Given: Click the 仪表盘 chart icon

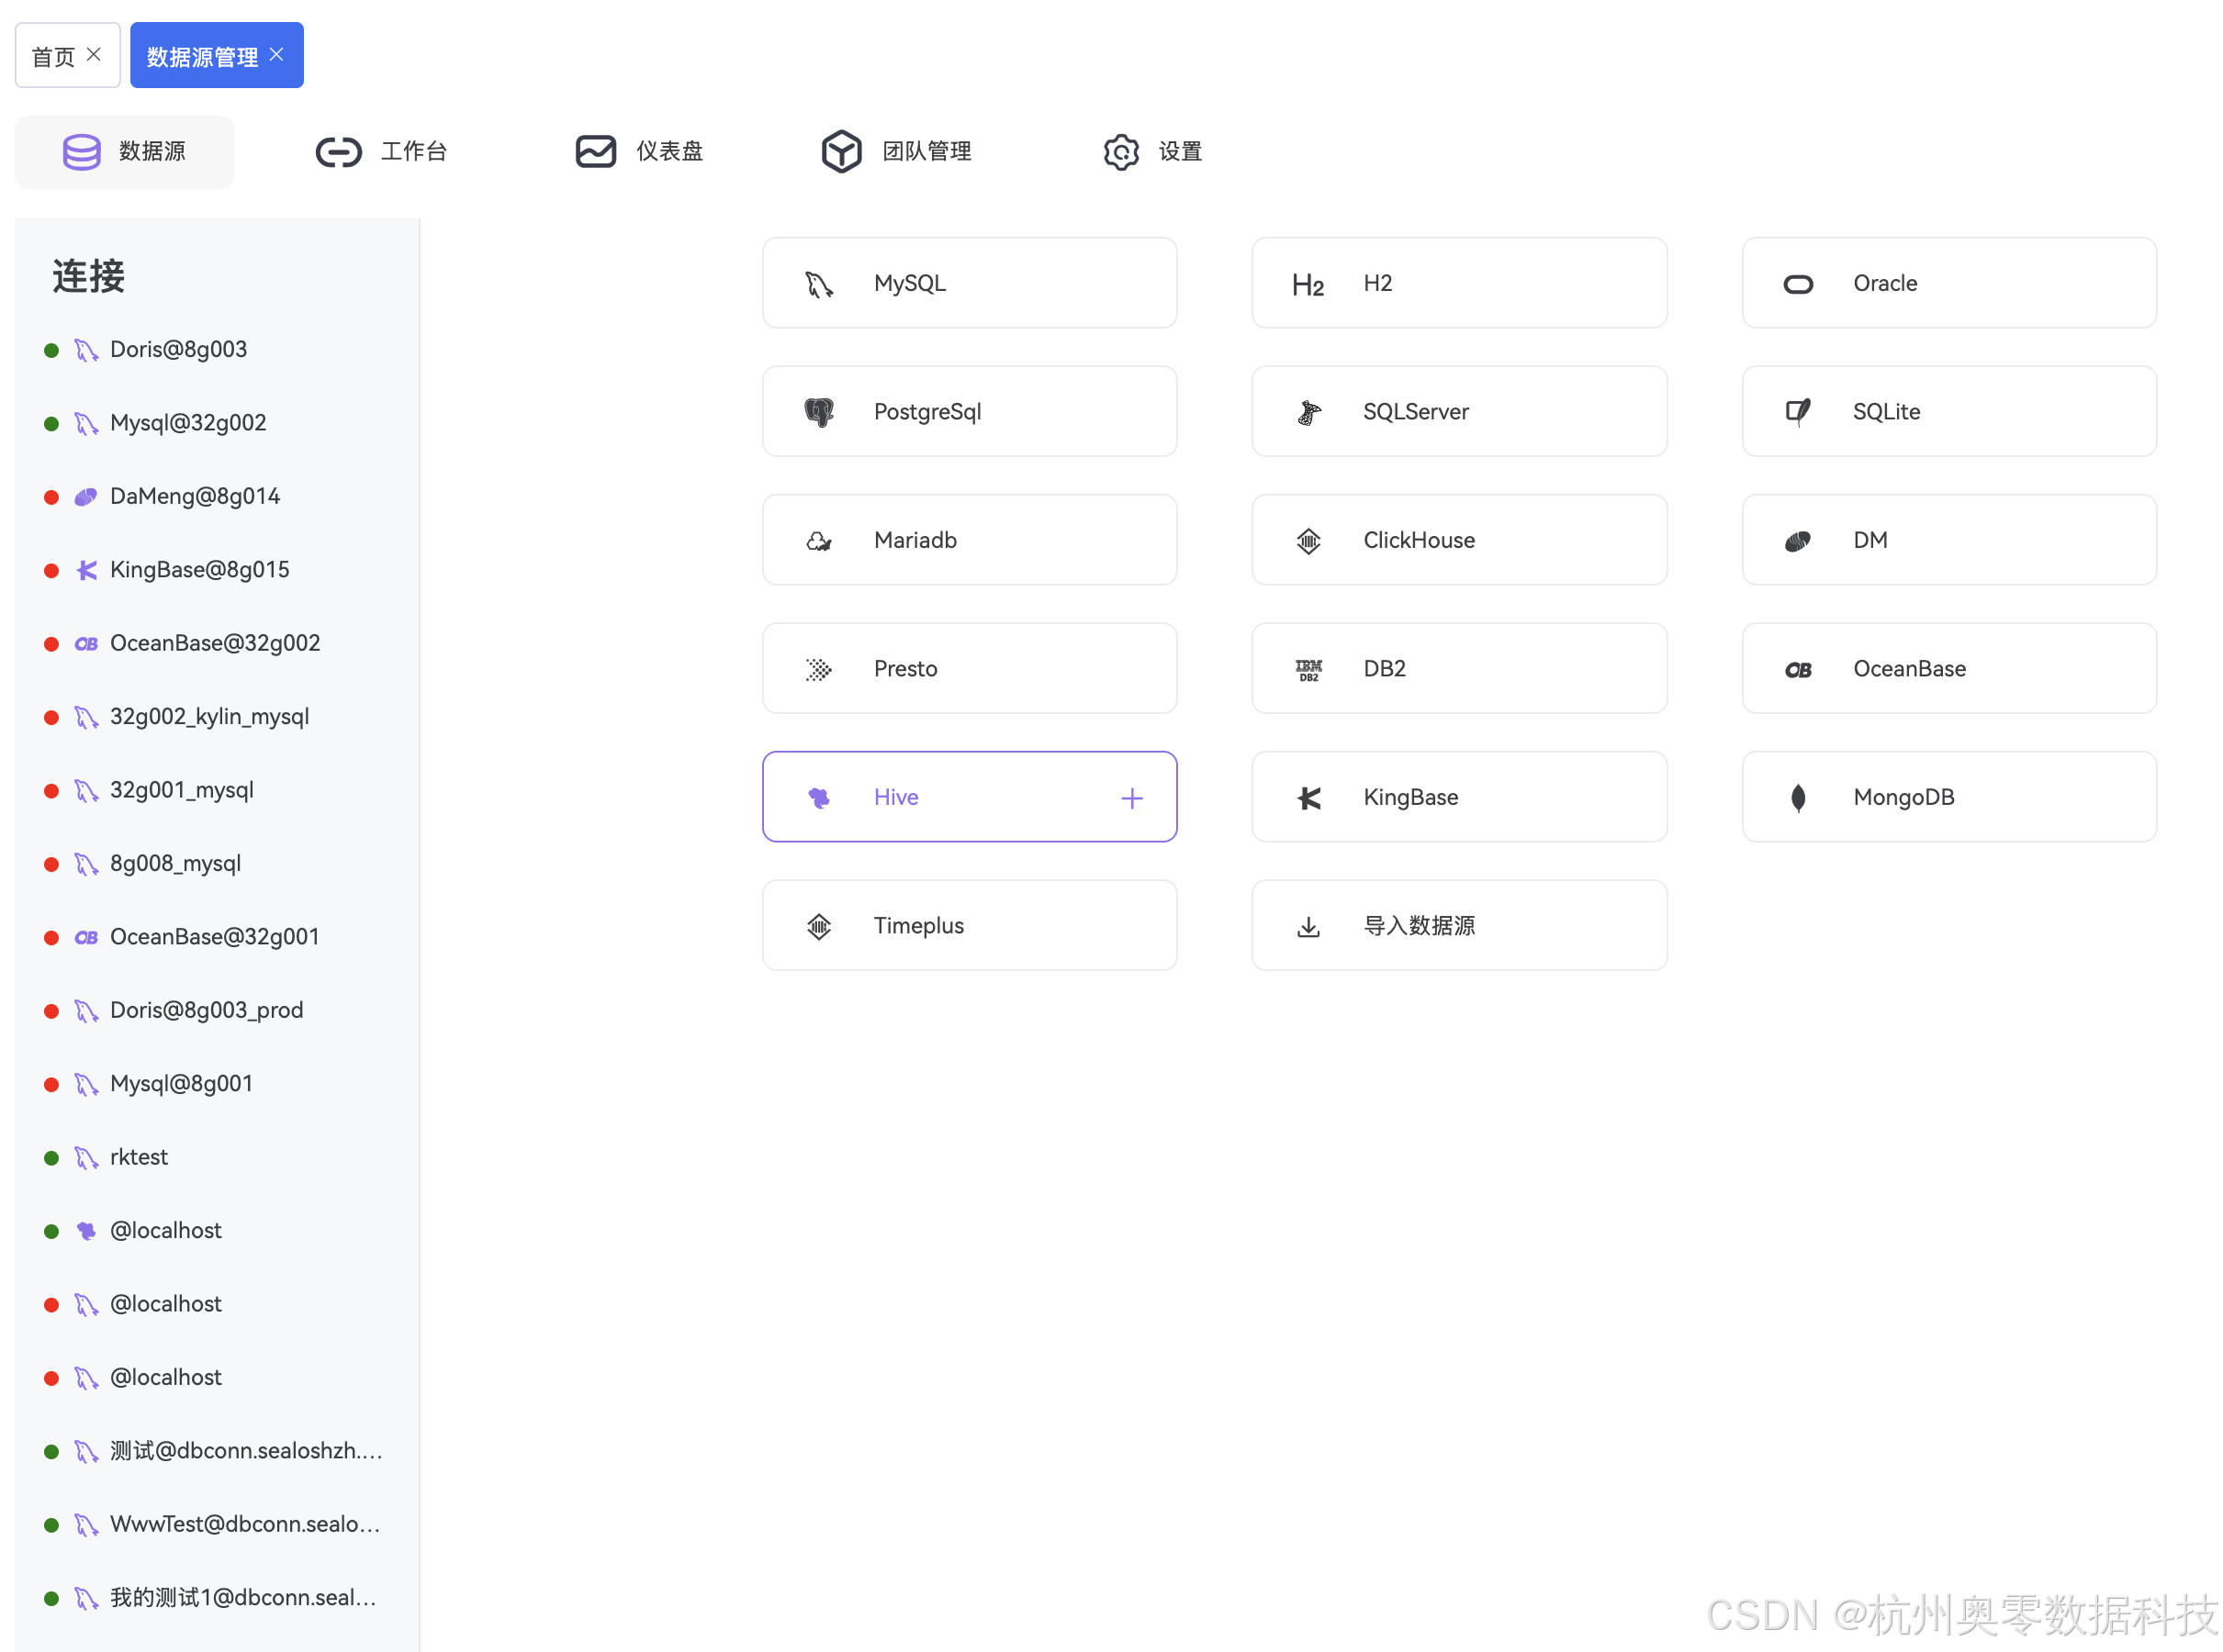Looking at the screenshot, I should tap(595, 152).
